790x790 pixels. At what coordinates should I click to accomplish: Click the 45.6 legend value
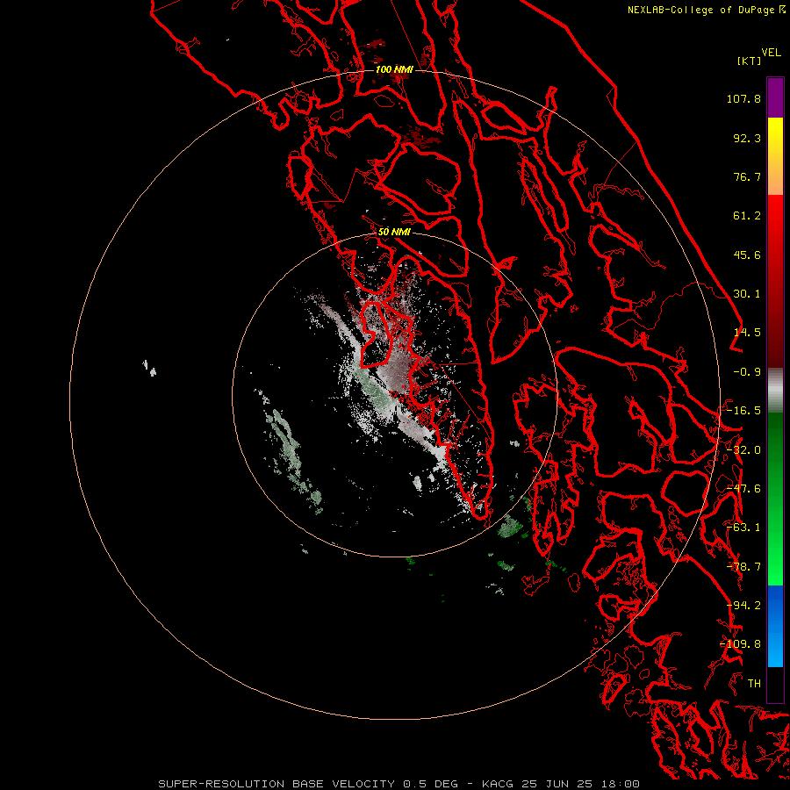(x=747, y=255)
